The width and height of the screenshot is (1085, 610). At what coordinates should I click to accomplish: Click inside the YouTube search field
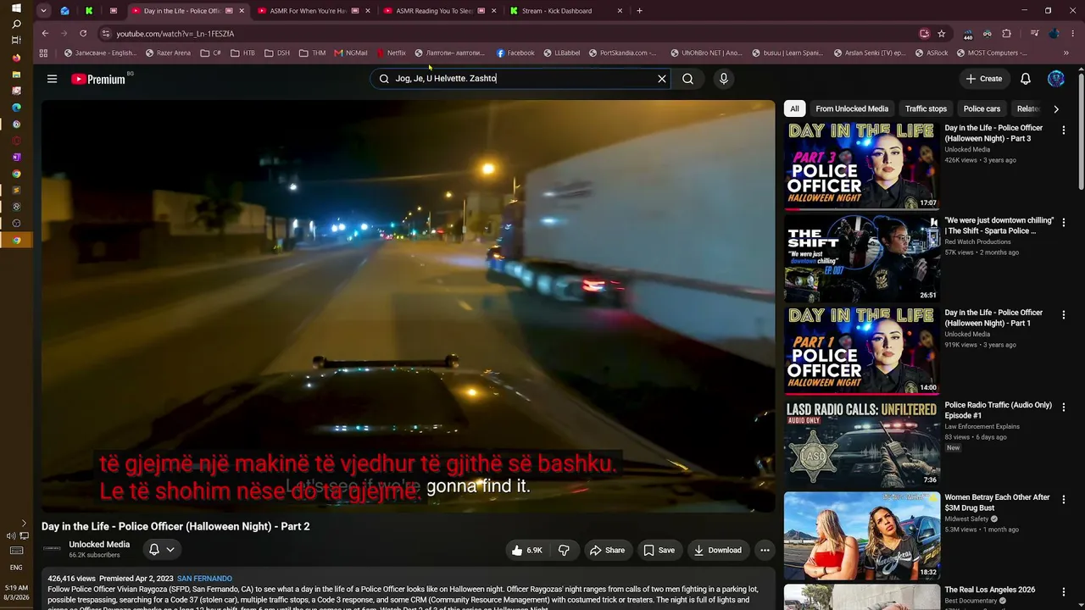coord(521,79)
